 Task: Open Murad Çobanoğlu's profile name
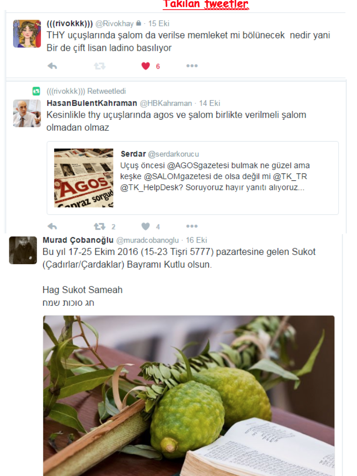click(78, 240)
